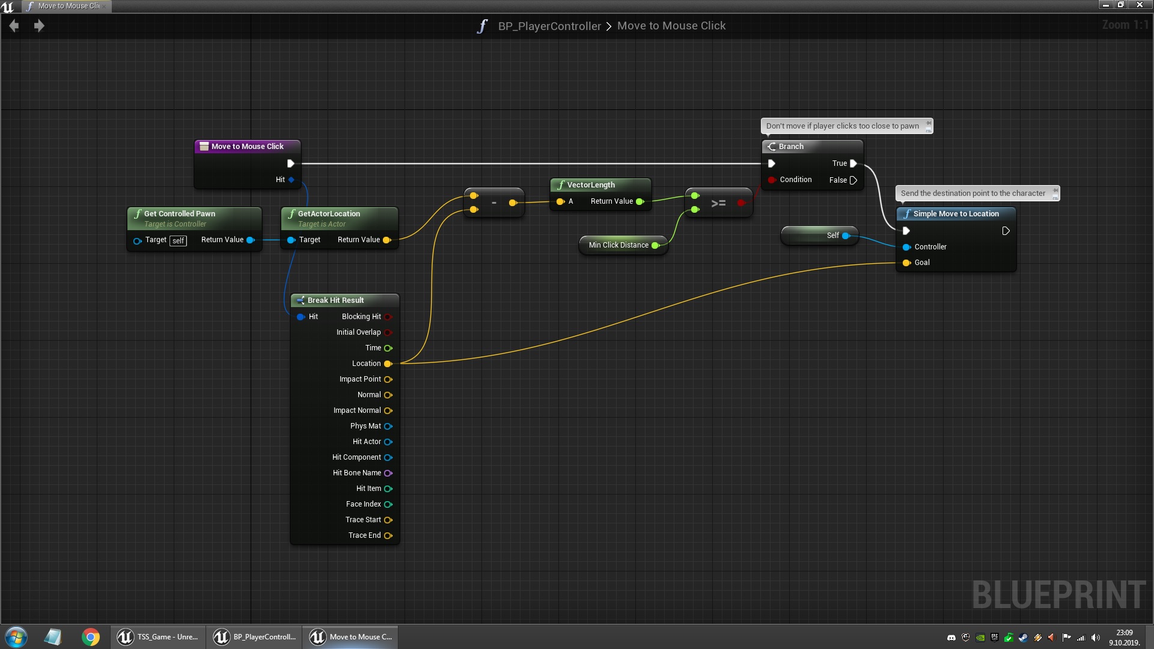Image resolution: width=1154 pixels, height=649 pixels.
Task: Click the Blocking Hit boolean output pin
Action: click(x=388, y=317)
